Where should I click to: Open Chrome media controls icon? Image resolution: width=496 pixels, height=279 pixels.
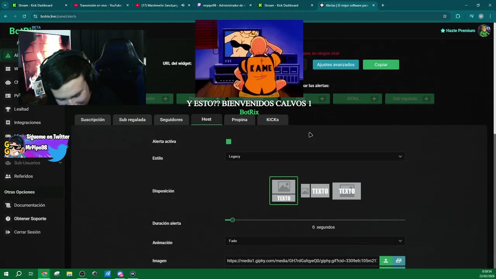pyautogui.click(x=471, y=16)
